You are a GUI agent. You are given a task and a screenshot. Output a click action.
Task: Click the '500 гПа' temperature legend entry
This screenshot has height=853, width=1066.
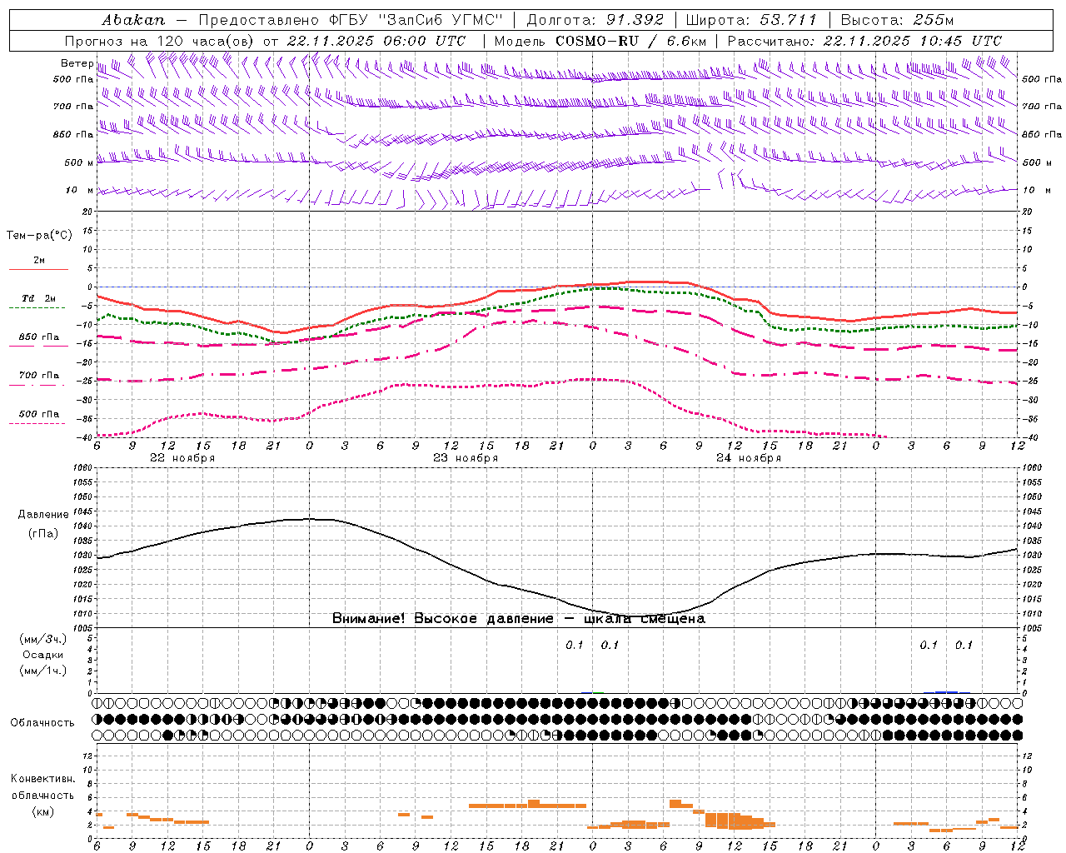click(38, 414)
